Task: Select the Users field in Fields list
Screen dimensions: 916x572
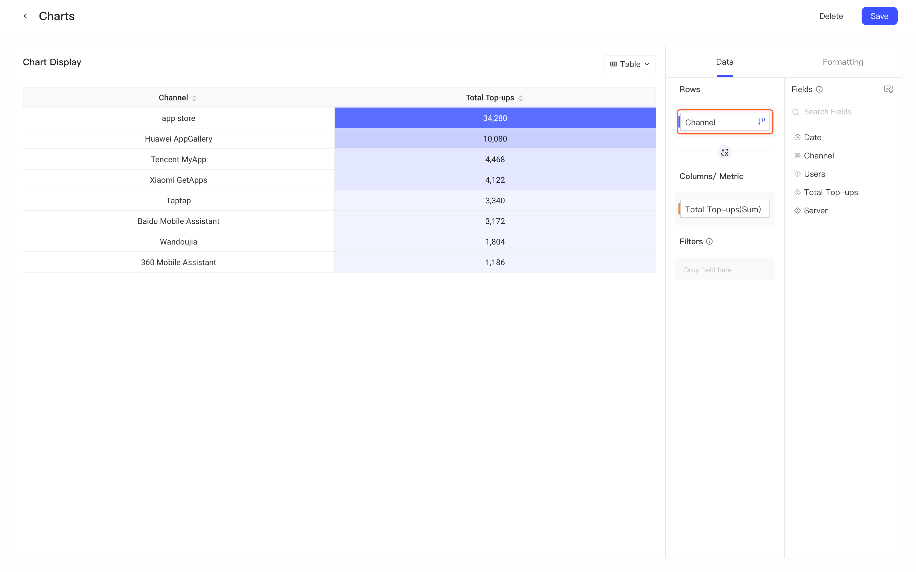Action: tap(814, 174)
